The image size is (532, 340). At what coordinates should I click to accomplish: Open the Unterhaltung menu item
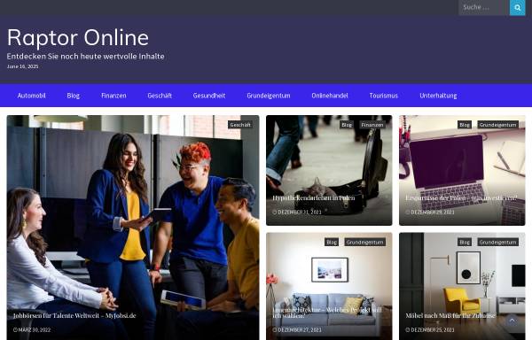point(438,96)
